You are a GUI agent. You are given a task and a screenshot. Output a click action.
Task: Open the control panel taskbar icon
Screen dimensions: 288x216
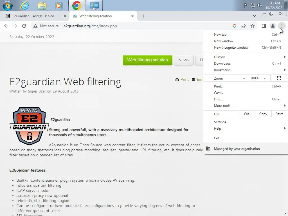(94, 6)
